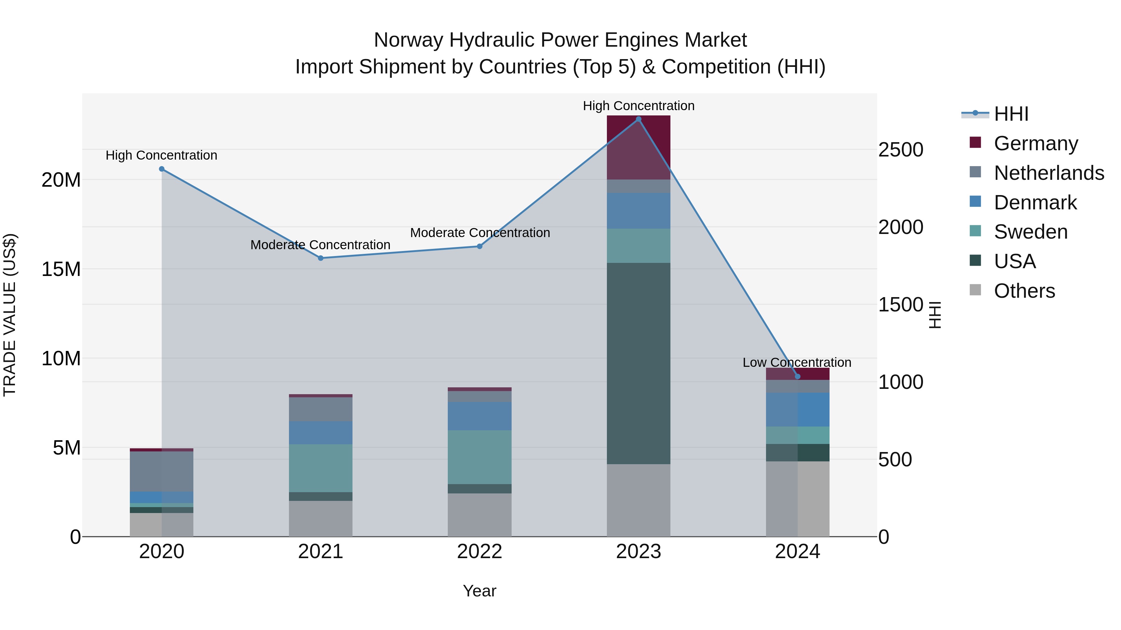Image resolution: width=1121 pixels, height=630 pixels.
Task: Select the USA segment in the 2023 bar
Action: (638, 363)
